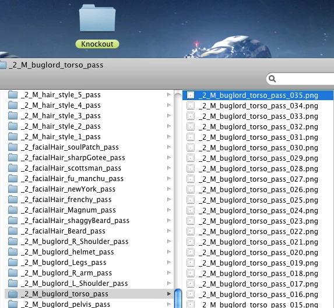Expand arrow next to _2_facialHair_frenchy_pass
This screenshot has height=308, width=334.
[169, 199]
